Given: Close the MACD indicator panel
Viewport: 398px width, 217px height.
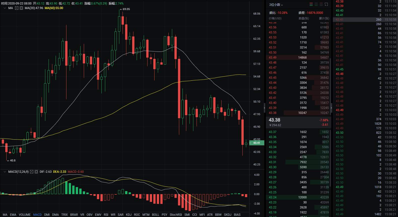Looking at the screenshot, I should click(36, 172).
